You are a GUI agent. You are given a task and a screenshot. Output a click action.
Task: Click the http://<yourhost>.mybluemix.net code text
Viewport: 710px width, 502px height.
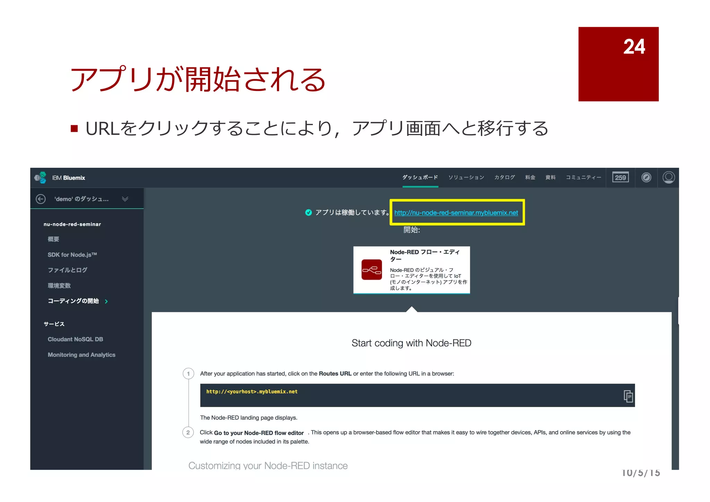[x=252, y=392]
